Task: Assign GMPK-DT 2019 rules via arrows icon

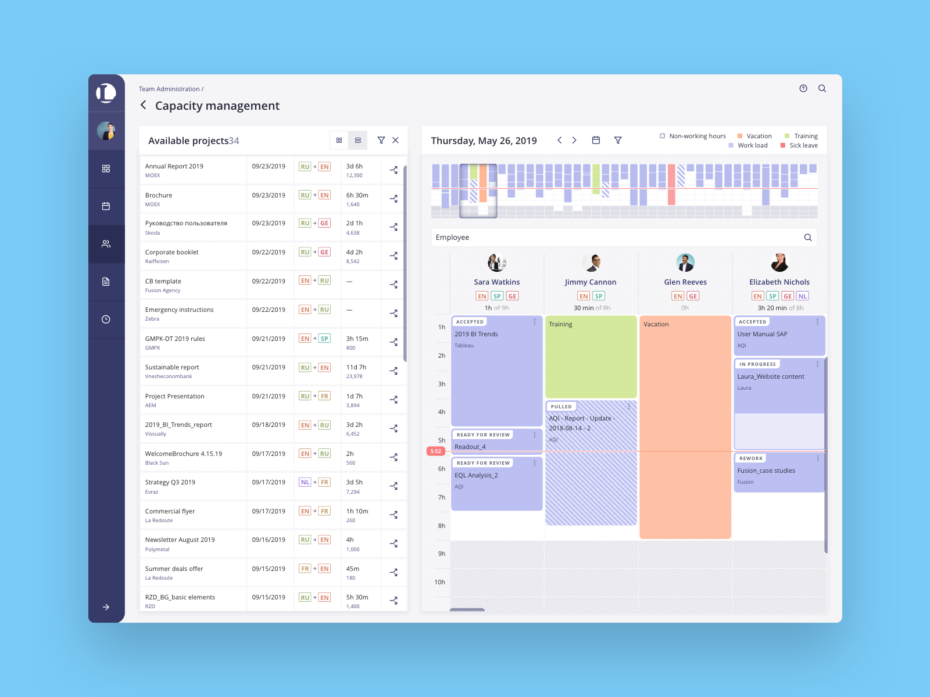Action: pyautogui.click(x=394, y=342)
